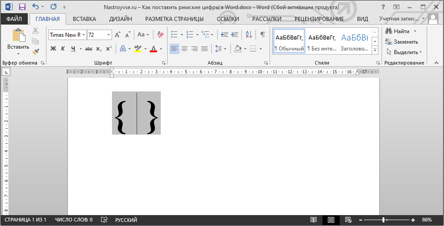This screenshot has height=226, width=444.
Task: Switch to РАЗМЕТКА СТРАНИЦЫ tab
Action: (174, 19)
